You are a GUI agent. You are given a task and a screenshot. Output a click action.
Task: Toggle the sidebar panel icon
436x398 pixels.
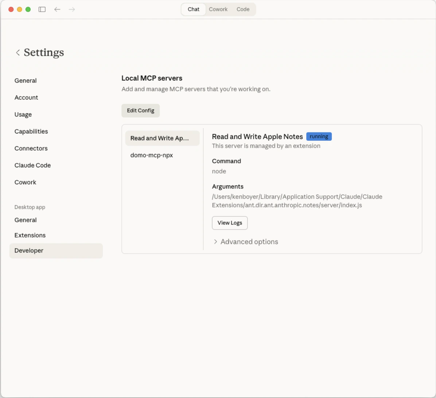coord(42,9)
